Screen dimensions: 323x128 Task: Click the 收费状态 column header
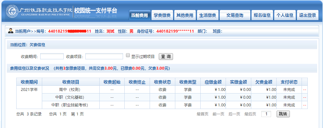pyautogui.click(x=162, y=82)
